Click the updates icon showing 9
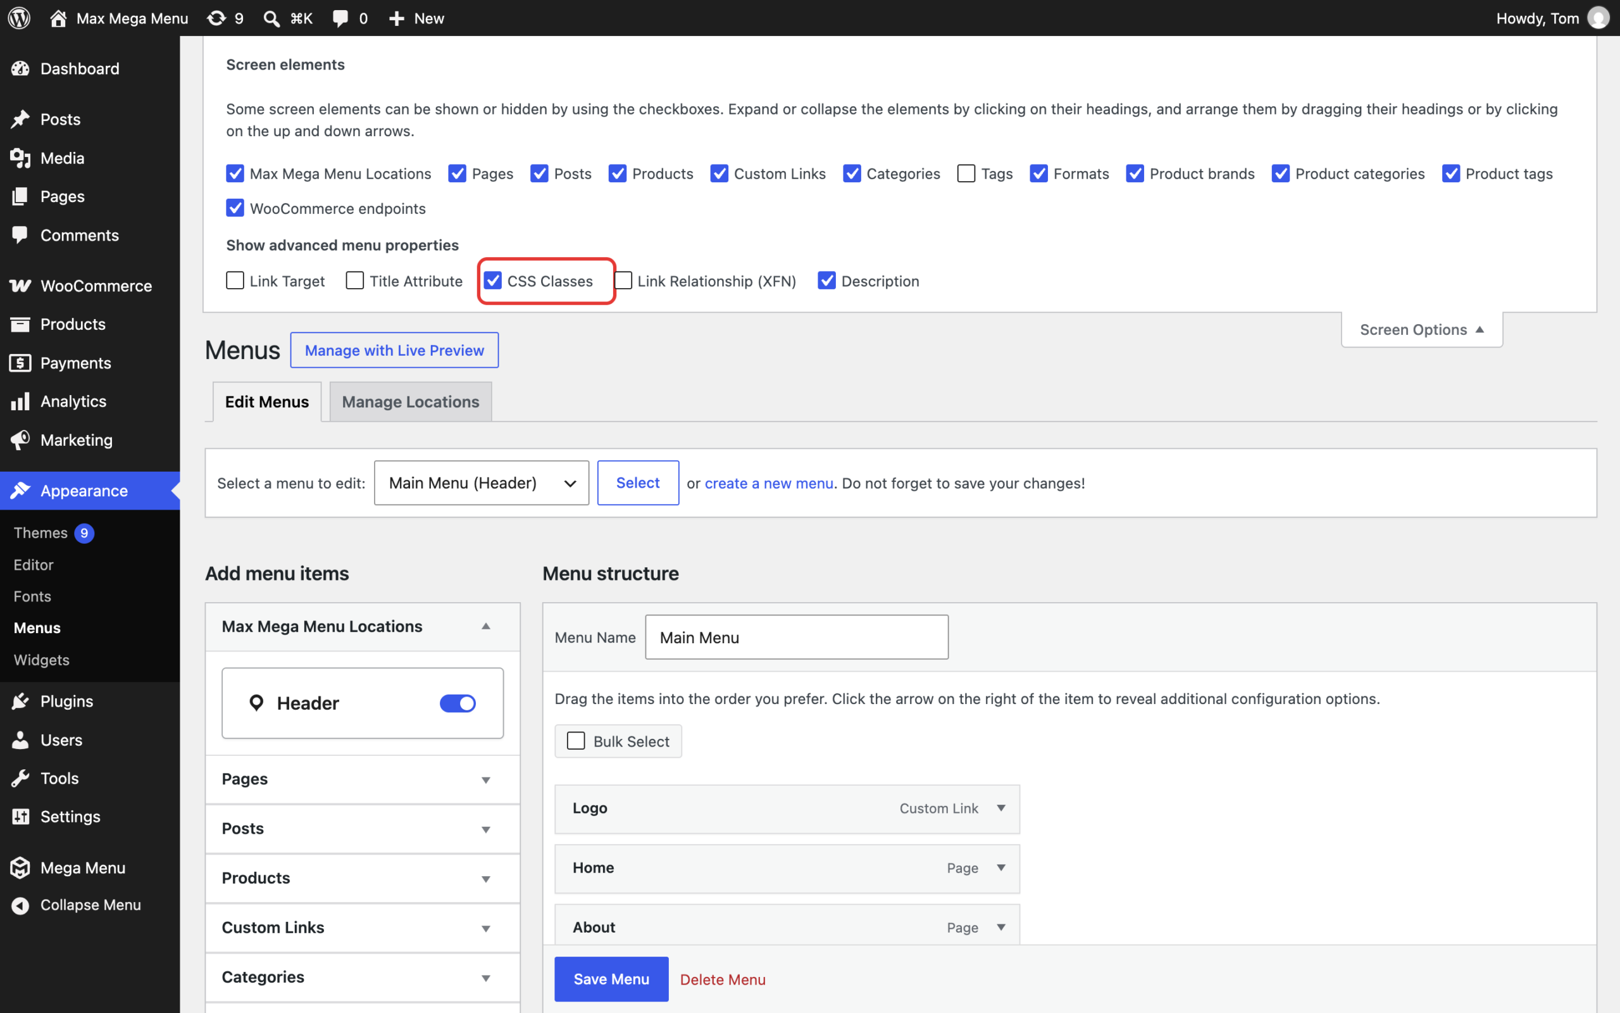The image size is (1620, 1013). coord(216,18)
